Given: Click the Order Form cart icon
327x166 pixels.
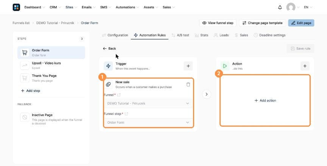Looking at the screenshot, I should click(25, 53).
